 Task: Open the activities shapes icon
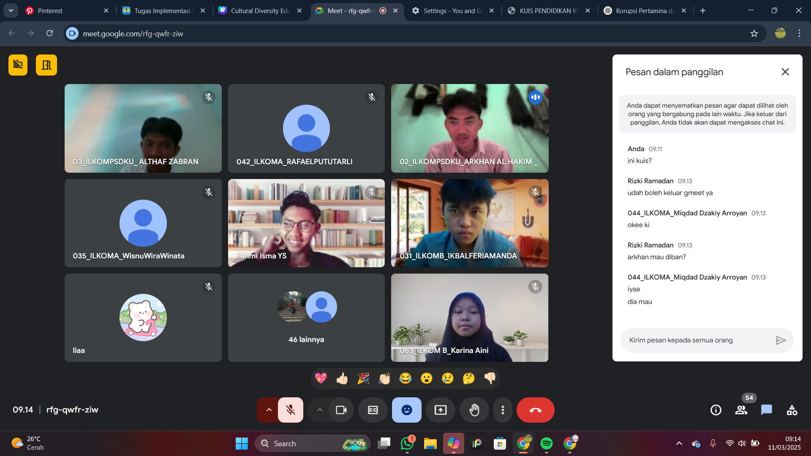point(792,410)
